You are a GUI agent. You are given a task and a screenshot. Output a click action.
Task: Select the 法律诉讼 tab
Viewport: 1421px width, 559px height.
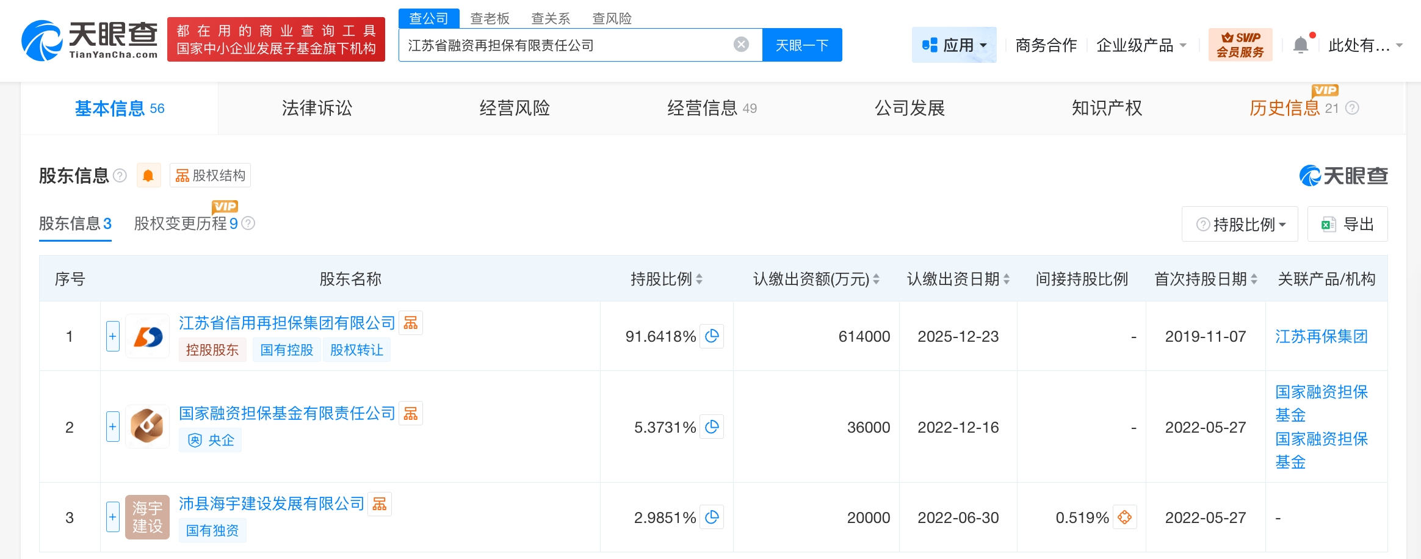coord(317,108)
